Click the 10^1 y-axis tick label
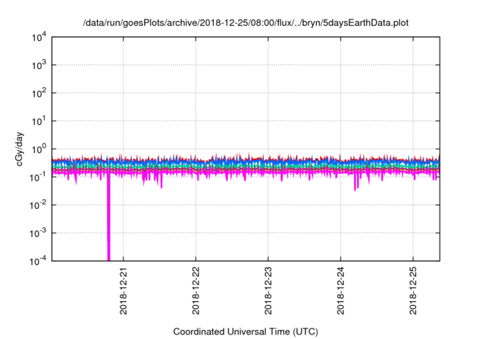This screenshot has height=339, width=485. [39, 122]
